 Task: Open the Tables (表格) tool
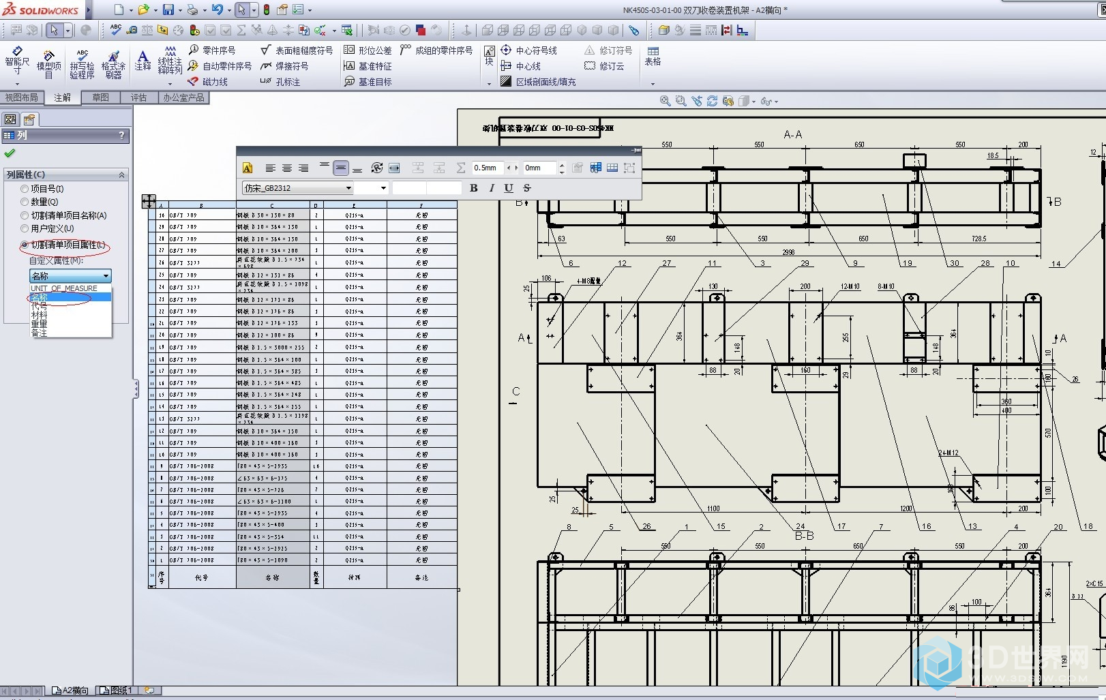(653, 56)
